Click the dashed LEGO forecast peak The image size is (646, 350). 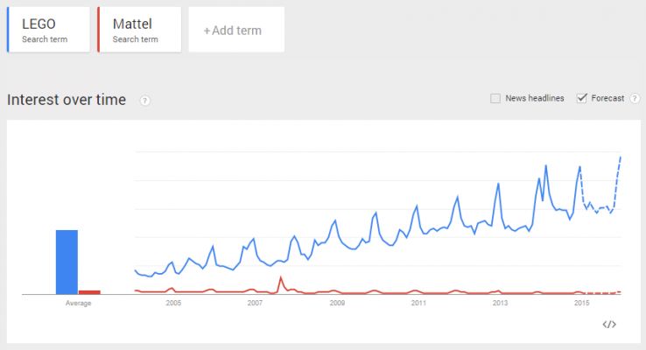620,157
